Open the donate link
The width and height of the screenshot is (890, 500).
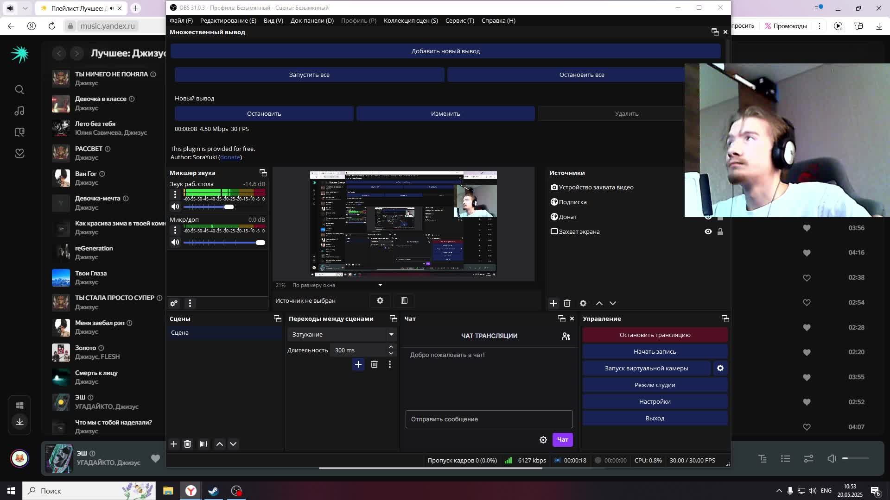tap(230, 157)
